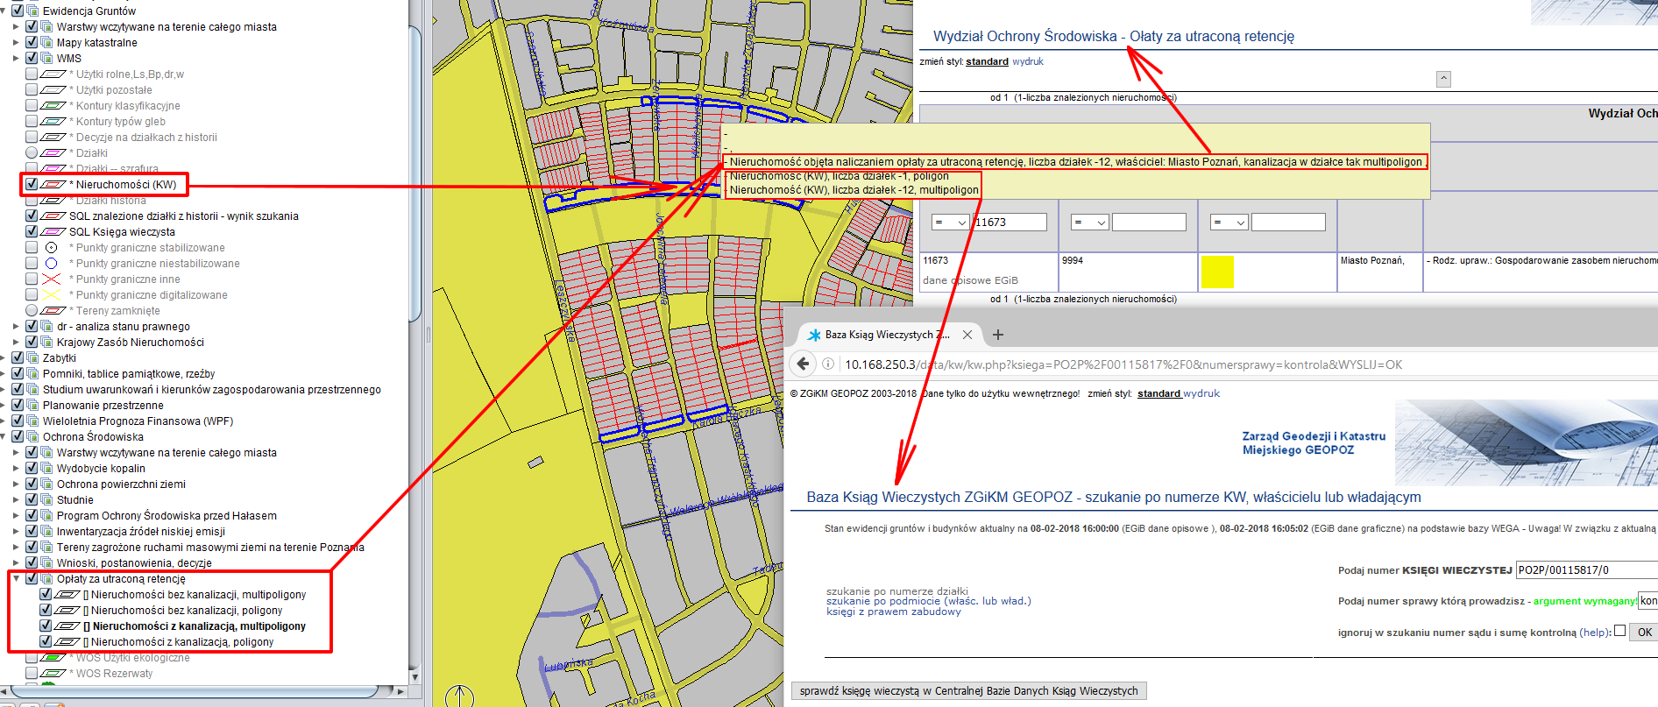
Task: Click the Opłaty za utraconą retencję group icon
Action: click(x=46, y=579)
